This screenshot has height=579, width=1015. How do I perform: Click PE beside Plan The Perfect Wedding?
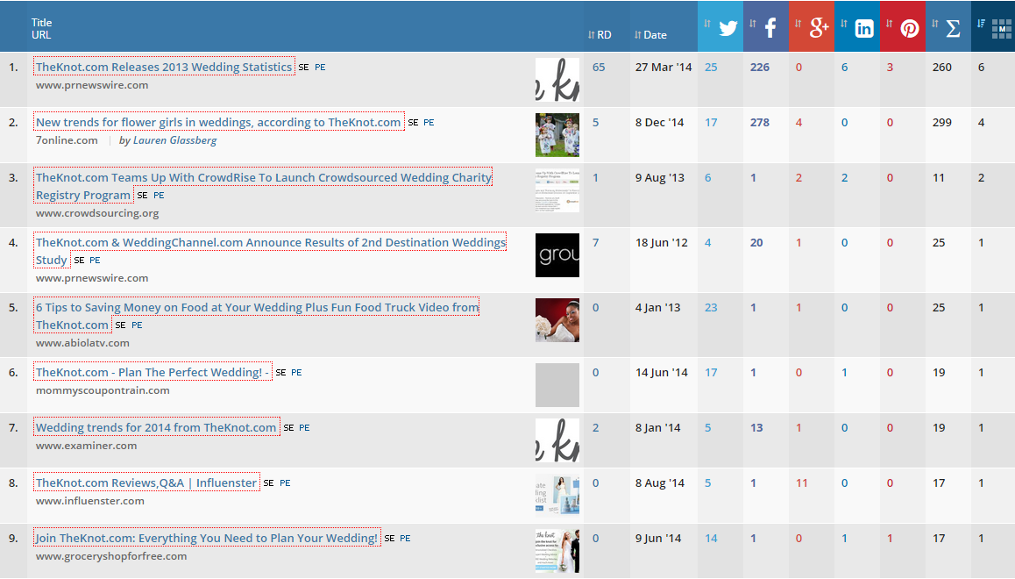pos(297,372)
